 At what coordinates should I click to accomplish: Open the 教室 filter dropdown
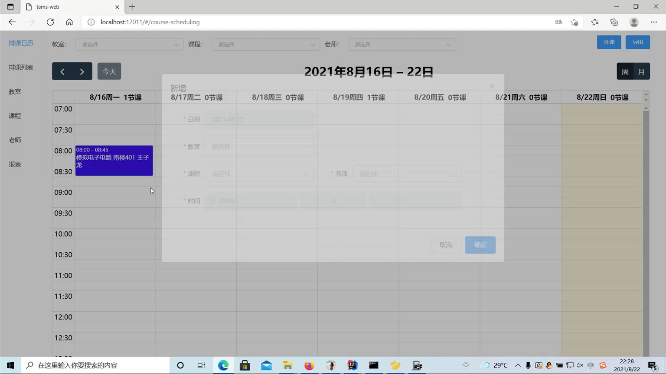130,45
